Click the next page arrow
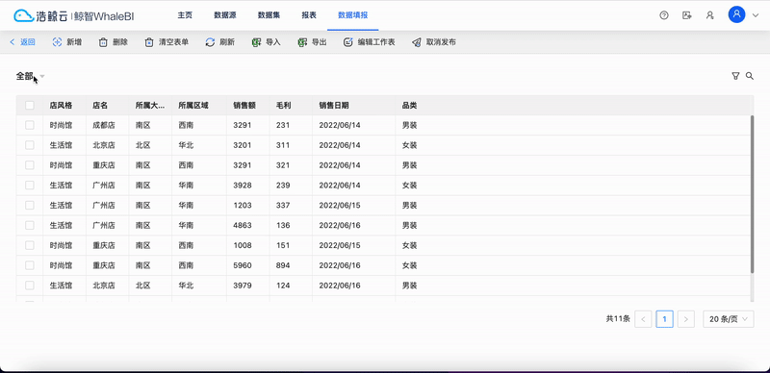770x373 pixels. 686,319
